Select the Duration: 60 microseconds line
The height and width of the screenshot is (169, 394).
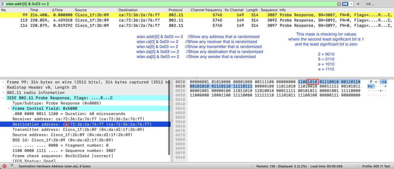point(85,114)
